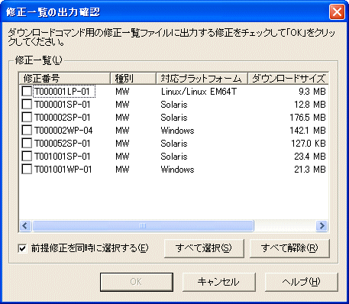Click the 21.3 MB size cell
The height and width of the screenshot is (304, 349).
pos(310,170)
